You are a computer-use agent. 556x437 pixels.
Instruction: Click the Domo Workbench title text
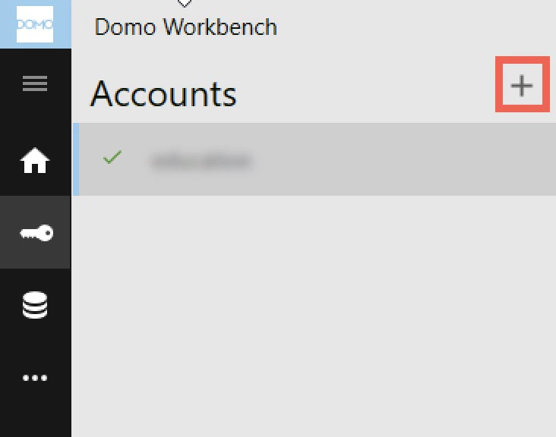pyautogui.click(x=185, y=27)
